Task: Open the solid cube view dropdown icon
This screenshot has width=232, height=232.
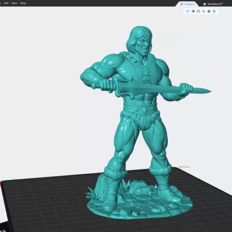Action: (x=193, y=11)
